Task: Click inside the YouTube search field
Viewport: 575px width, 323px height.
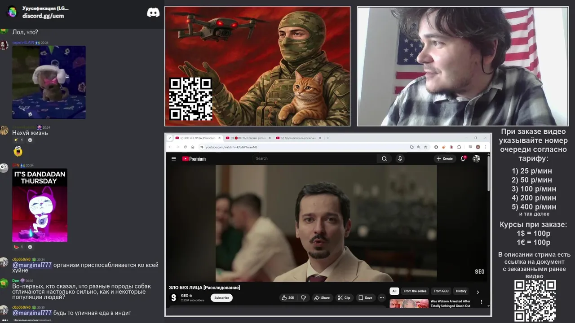Action: [x=314, y=158]
